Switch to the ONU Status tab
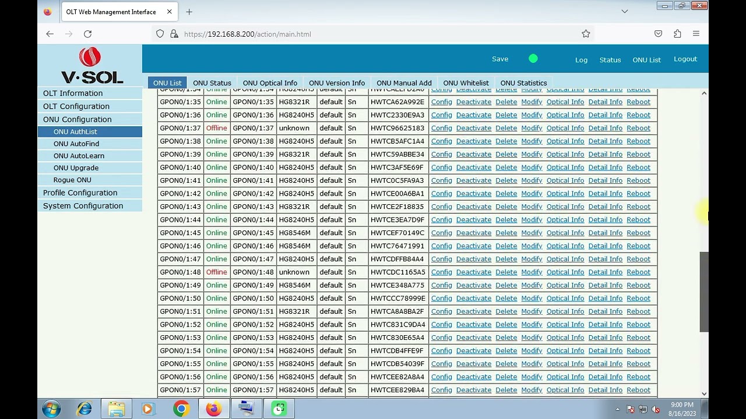Screen dimensions: 746x419 [x=212, y=83]
